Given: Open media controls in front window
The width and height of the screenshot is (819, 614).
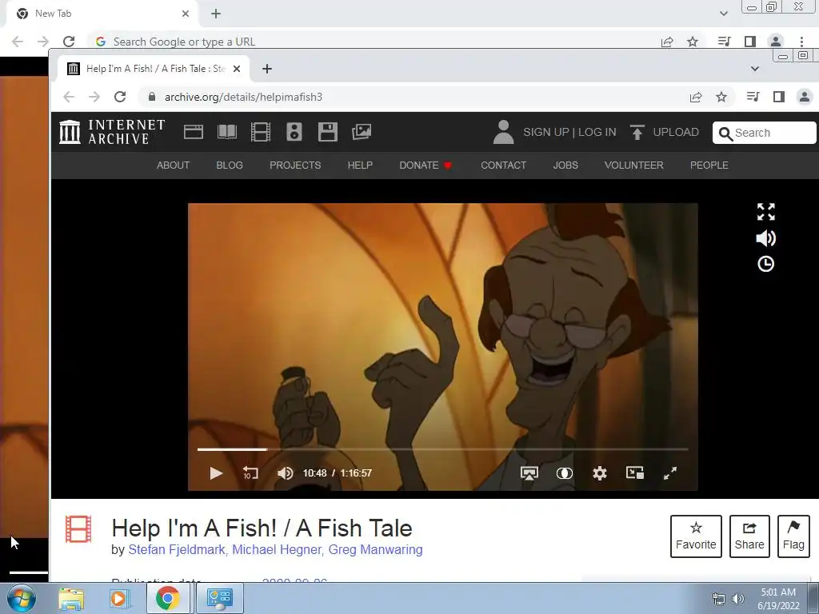Looking at the screenshot, I should [x=753, y=97].
